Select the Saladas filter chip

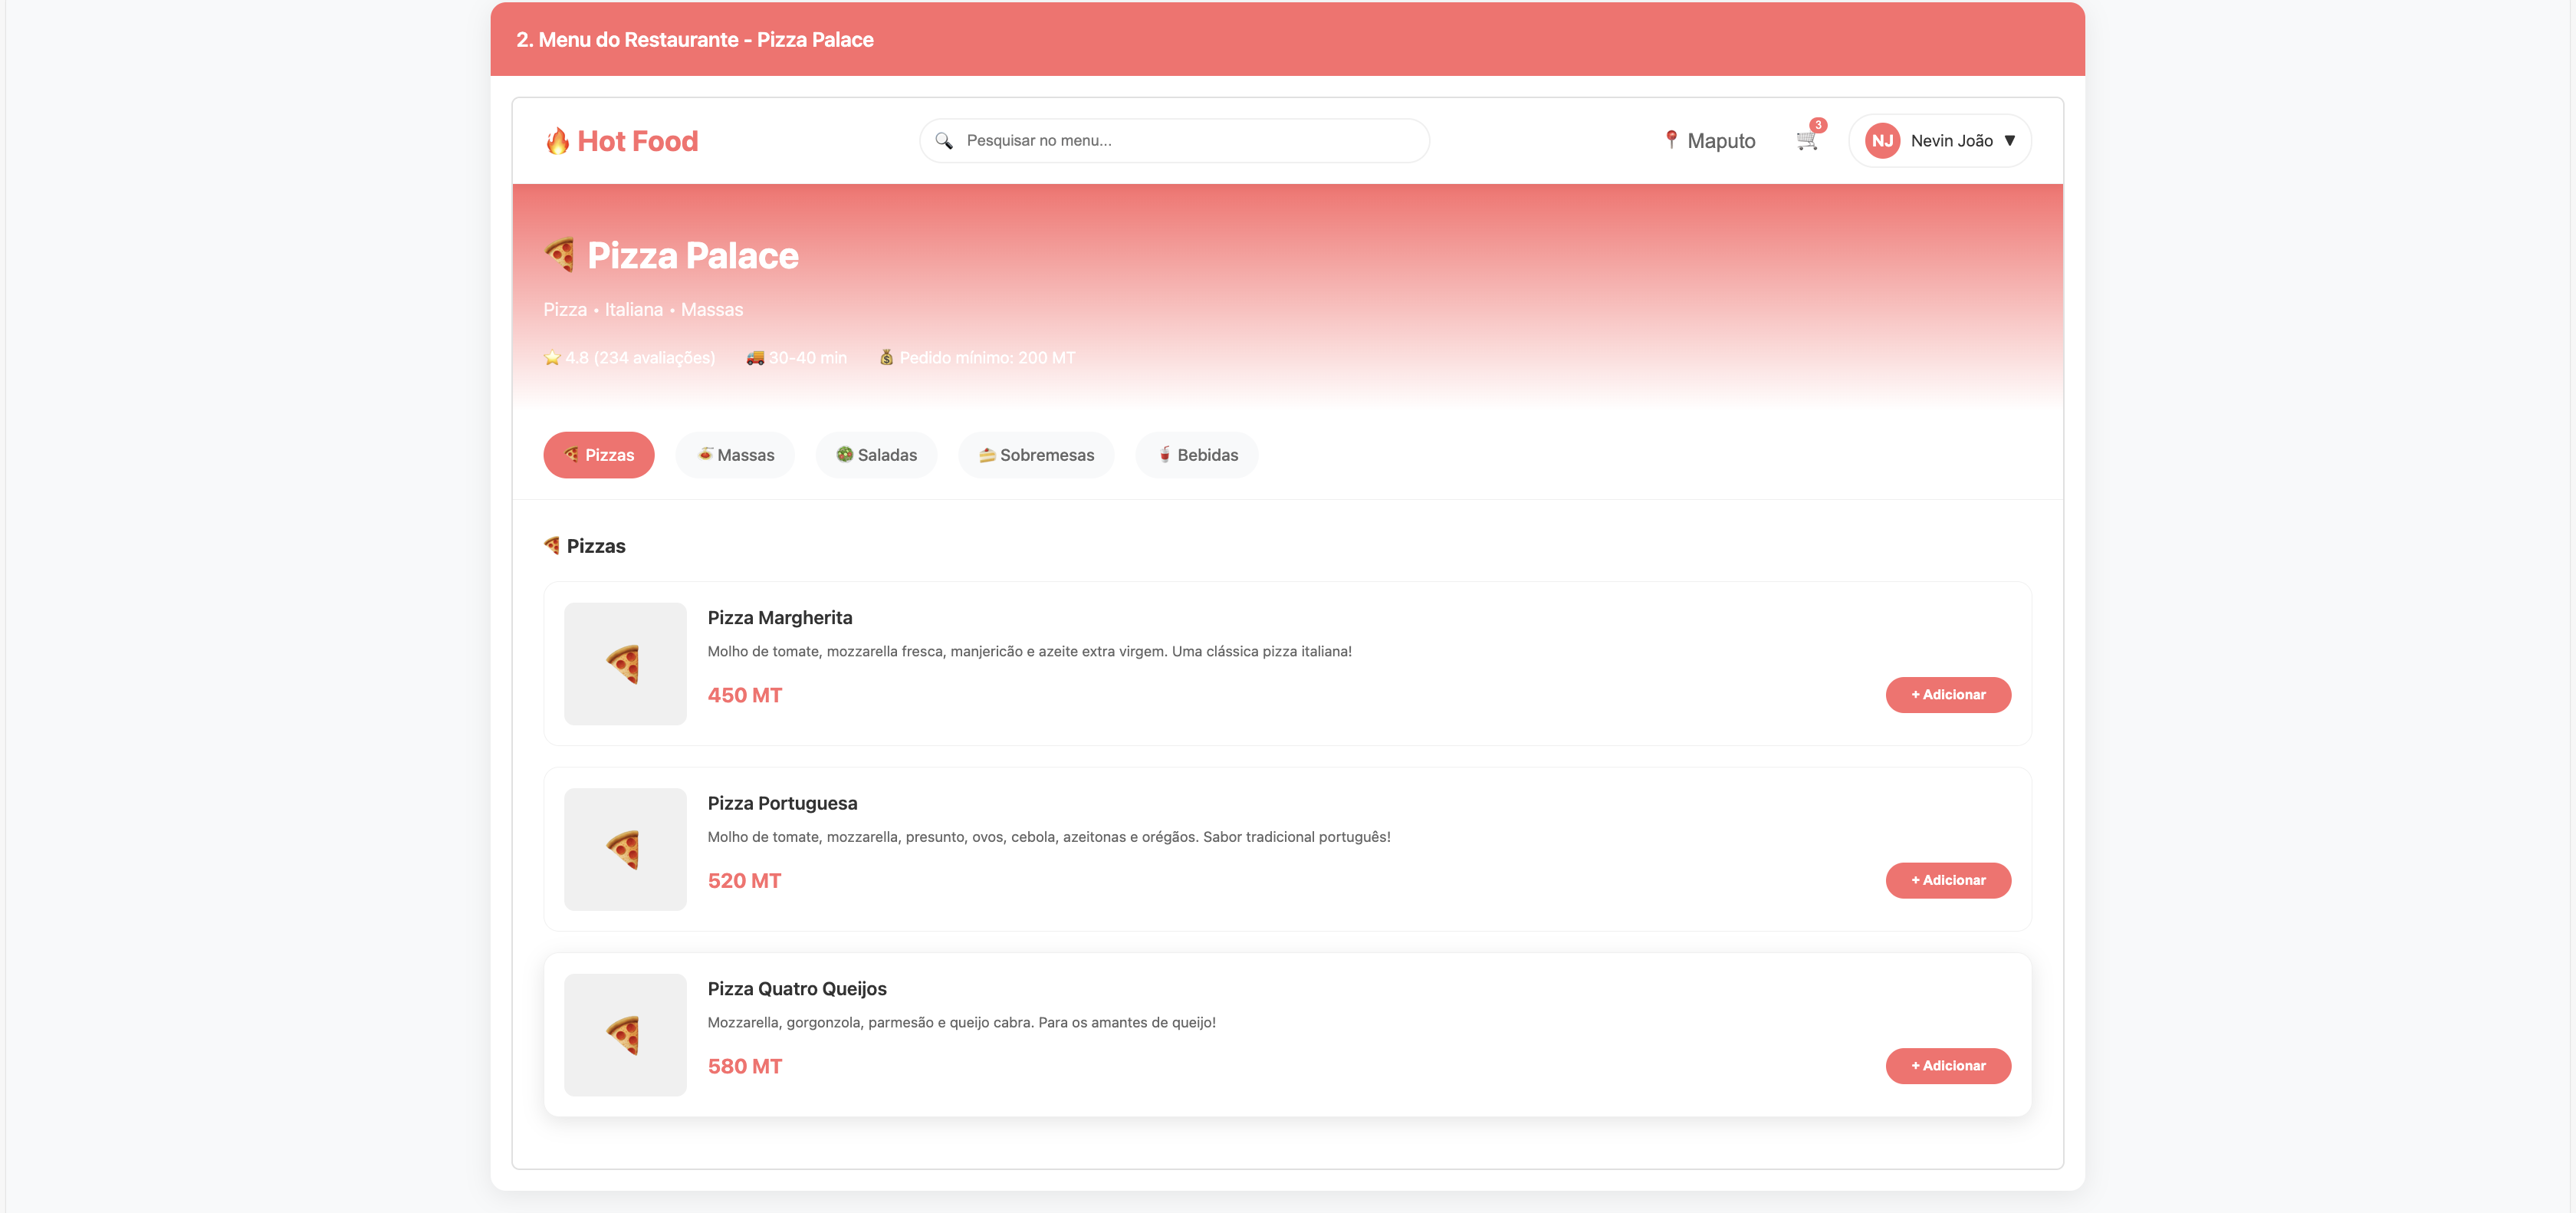(x=877, y=455)
